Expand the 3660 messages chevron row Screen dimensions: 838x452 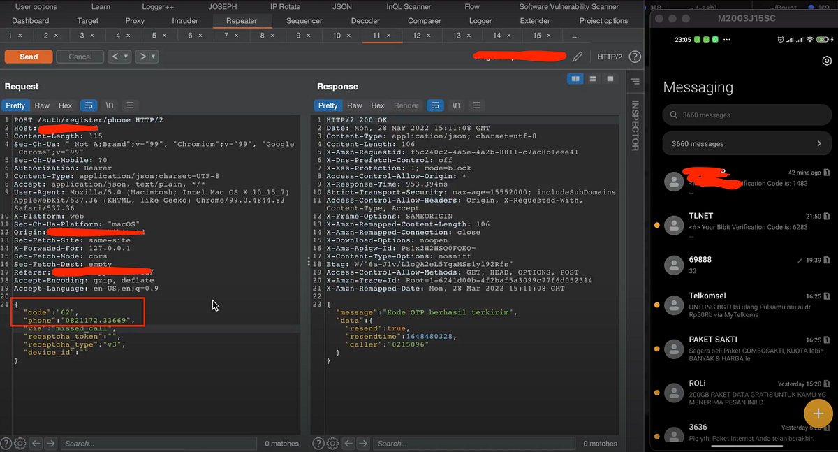747,143
